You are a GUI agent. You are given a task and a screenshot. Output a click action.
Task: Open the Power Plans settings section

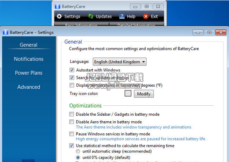point(29,73)
